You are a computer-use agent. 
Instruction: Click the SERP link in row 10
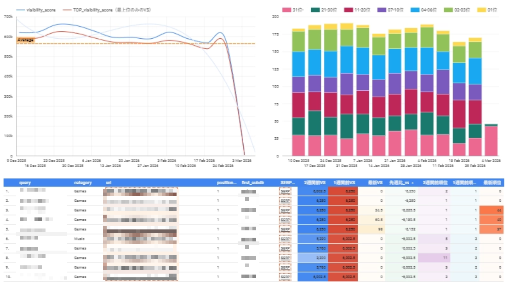[285, 277]
